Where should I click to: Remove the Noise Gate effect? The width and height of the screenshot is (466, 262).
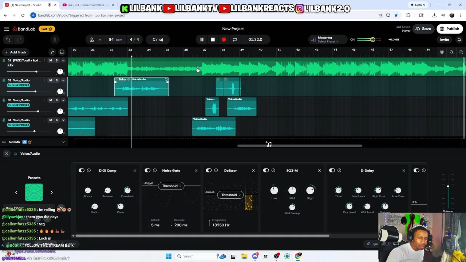pyautogui.click(x=196, y=170)
